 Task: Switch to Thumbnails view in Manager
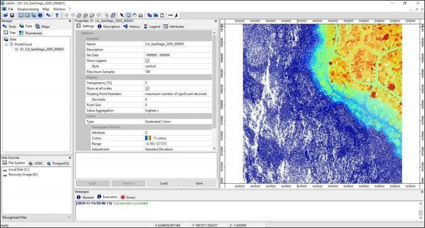[x=30, y=33]
